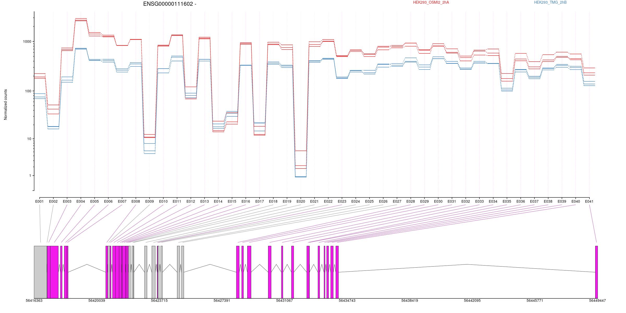
Task: Select exon label E024
Action: [356, 201]
